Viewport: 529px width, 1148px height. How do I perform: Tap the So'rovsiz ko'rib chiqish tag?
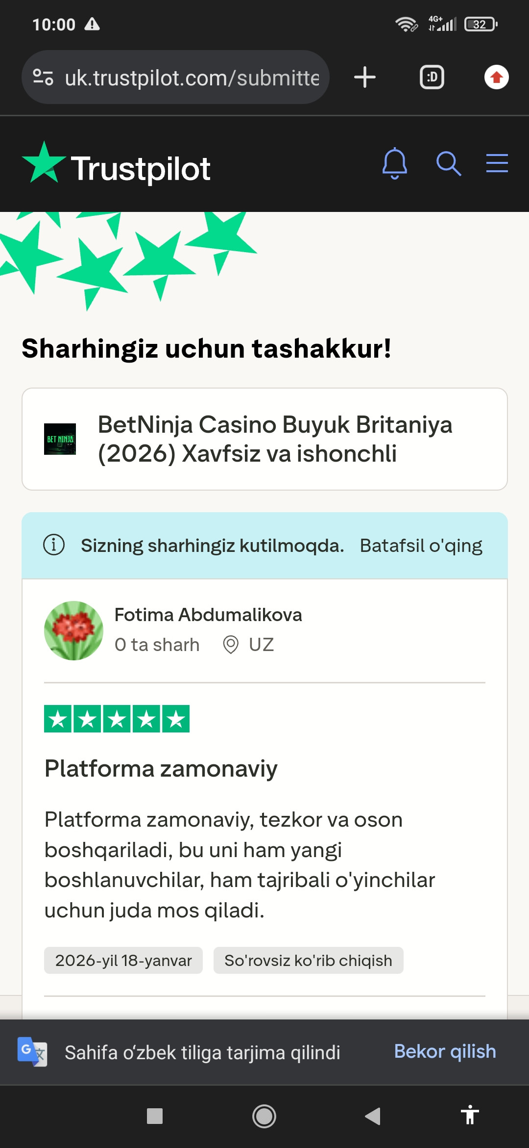[x=308, y=960]
